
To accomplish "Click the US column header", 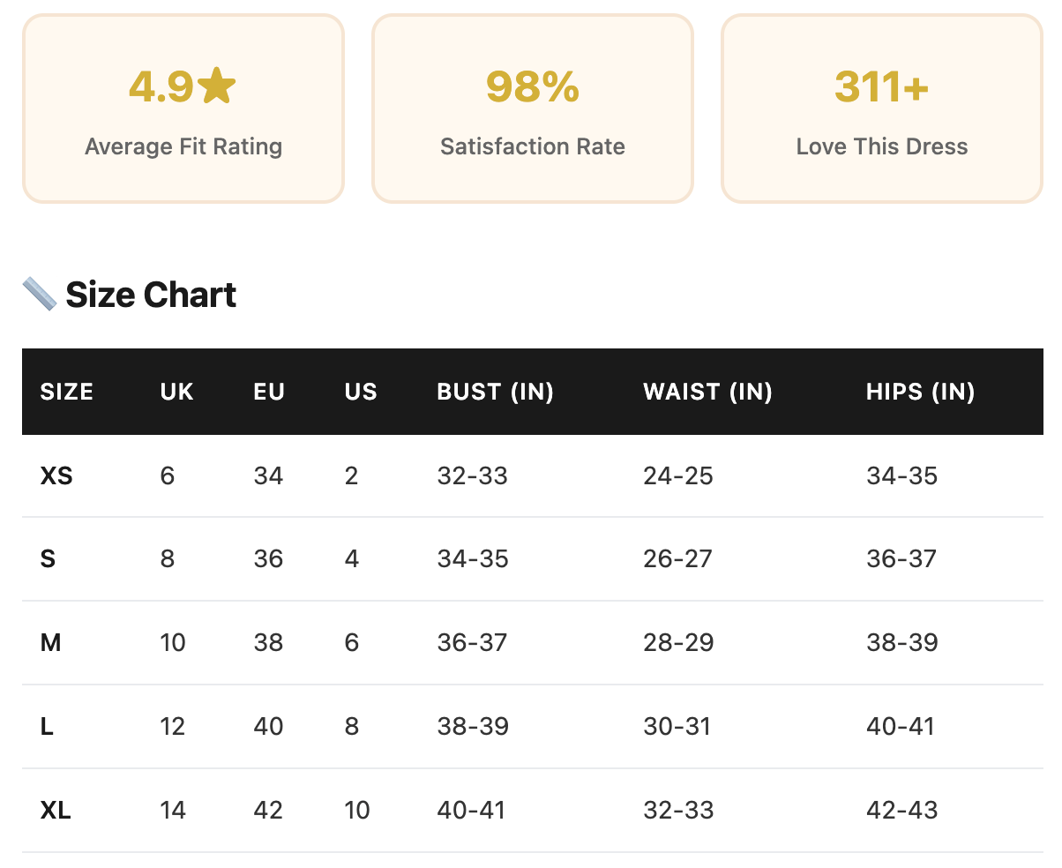I will [x=361, y=392].
